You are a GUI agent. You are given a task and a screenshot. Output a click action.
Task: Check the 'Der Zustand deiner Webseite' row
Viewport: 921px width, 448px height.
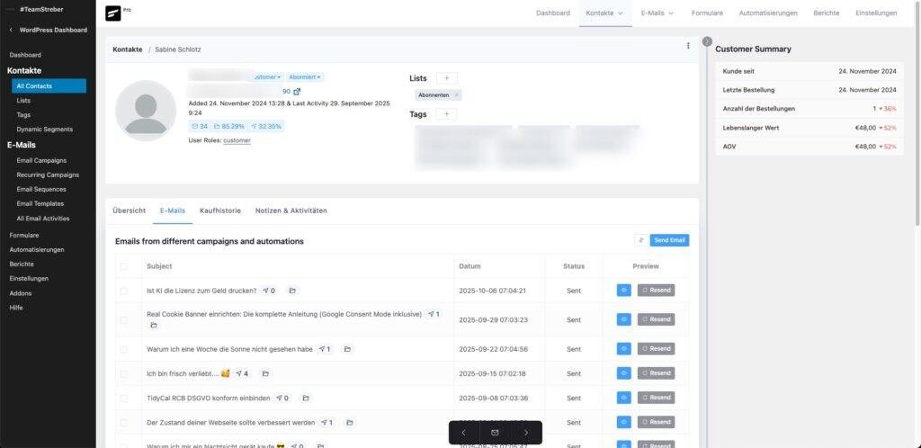(123, 423)
